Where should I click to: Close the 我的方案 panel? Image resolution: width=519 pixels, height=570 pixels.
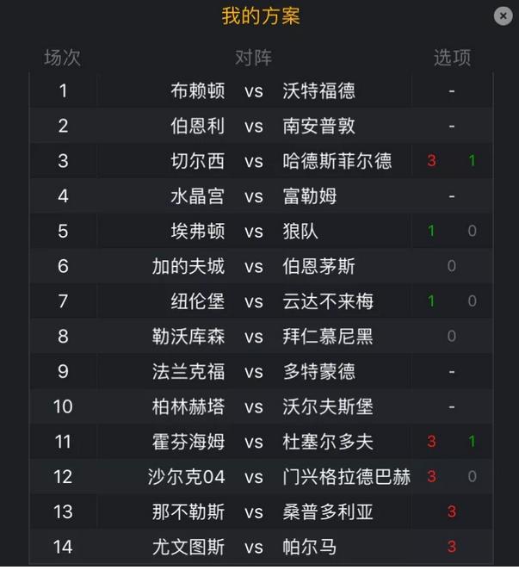[x=504, y=15]
